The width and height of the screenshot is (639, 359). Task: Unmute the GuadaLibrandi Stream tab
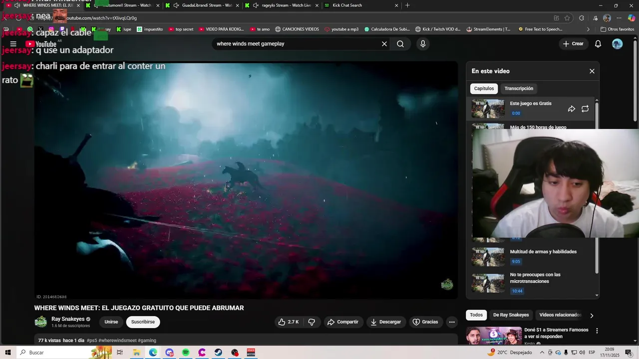(176, 5)
